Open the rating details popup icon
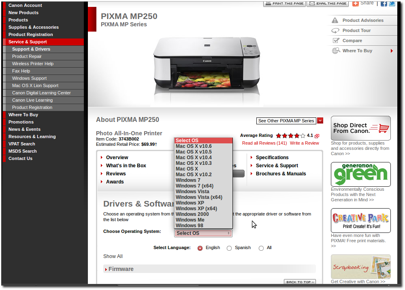Image resolution: width=405 pixels, height=290 pixels. point(317,136)
